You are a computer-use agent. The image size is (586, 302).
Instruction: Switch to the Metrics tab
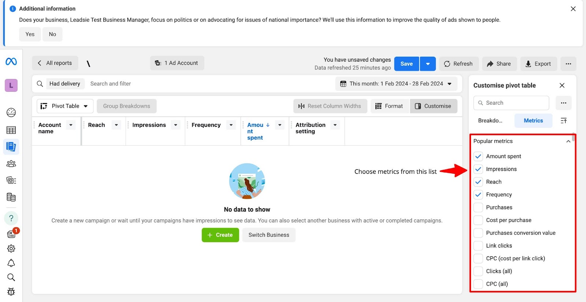tap(533, 121)
